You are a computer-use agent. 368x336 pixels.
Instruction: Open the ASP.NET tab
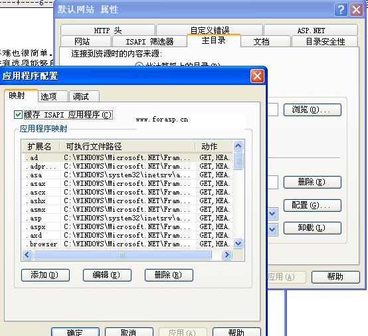311,30
